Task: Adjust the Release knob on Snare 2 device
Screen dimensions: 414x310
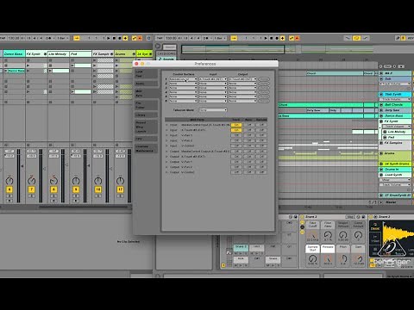Action: 328,258
